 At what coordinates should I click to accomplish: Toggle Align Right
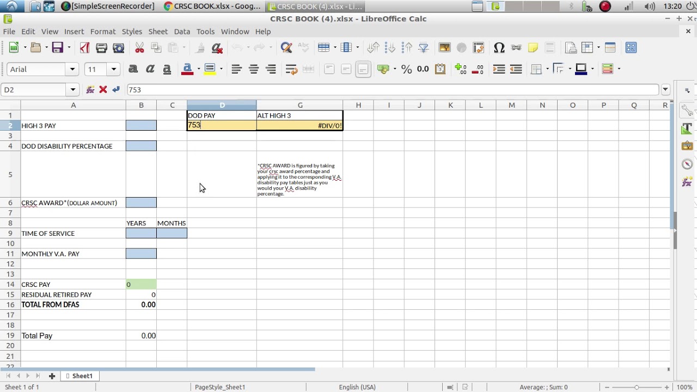point(271,69)
